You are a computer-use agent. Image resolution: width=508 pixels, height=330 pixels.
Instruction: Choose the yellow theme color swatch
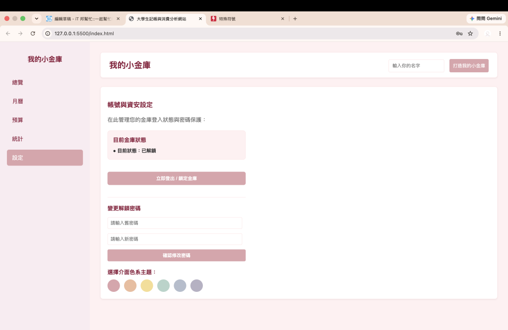pyautogui.click(x=147, y=286)
